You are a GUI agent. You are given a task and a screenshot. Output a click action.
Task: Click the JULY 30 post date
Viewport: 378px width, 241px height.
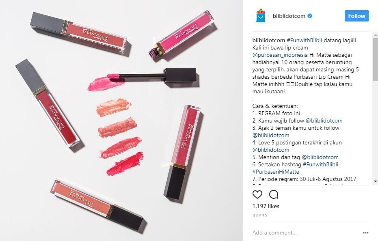point(259,216)
